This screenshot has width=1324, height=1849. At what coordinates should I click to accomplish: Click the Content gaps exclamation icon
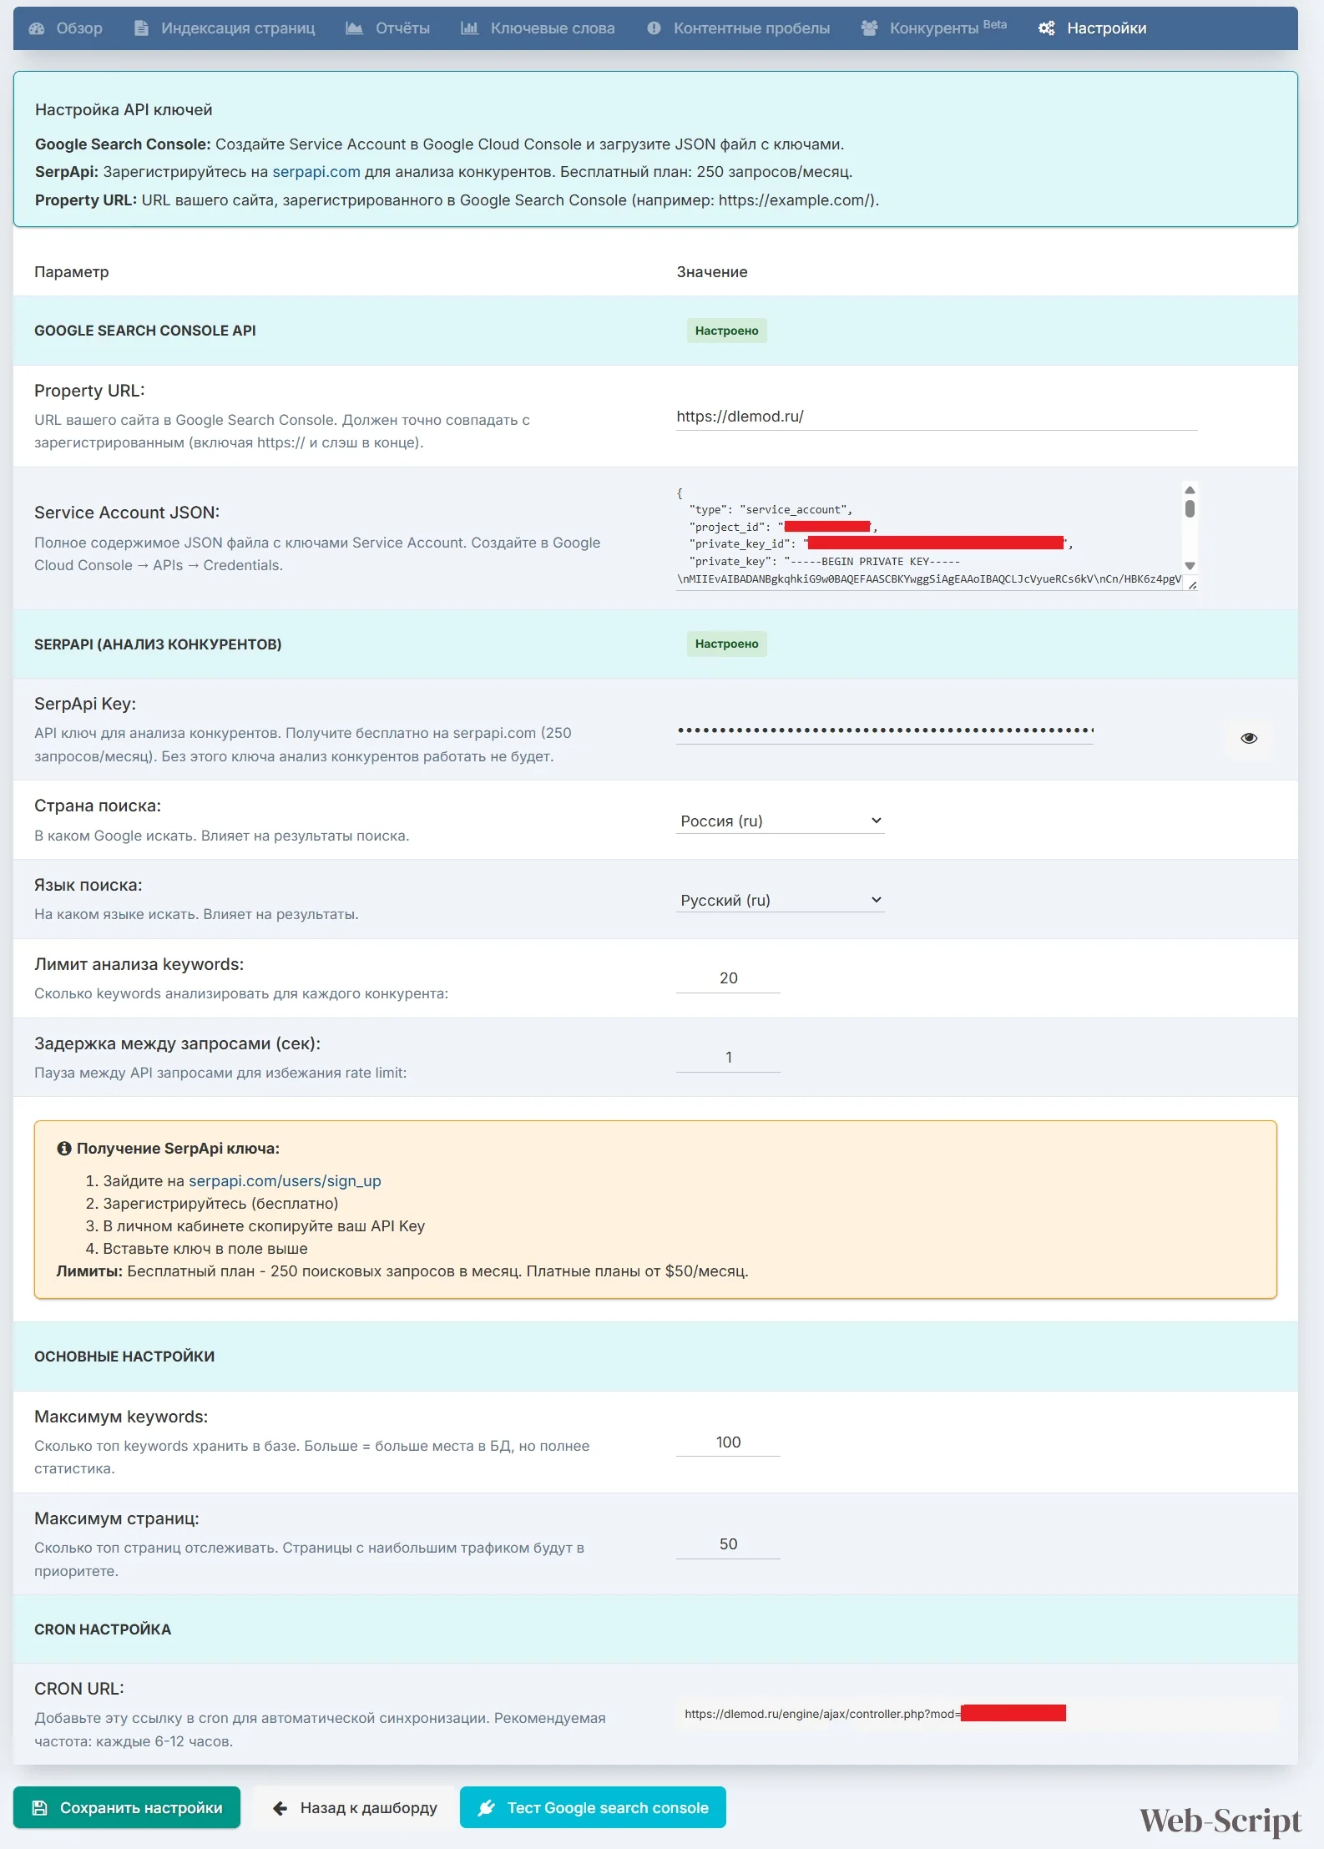(654, 28)
